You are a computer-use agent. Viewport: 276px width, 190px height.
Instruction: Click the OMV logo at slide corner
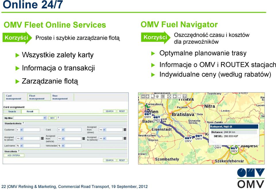(x=251, y=179)
